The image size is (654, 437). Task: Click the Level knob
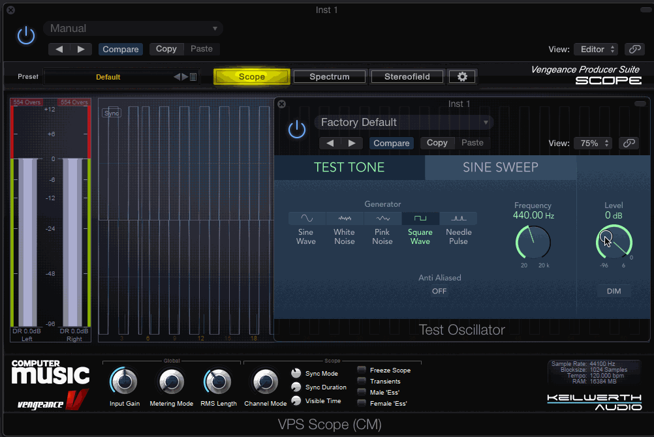[x=614, y=242]
